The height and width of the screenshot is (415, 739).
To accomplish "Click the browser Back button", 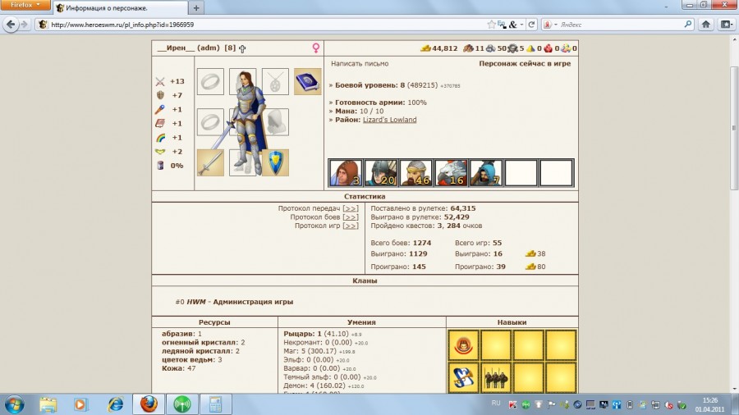I will click(11, 24).
